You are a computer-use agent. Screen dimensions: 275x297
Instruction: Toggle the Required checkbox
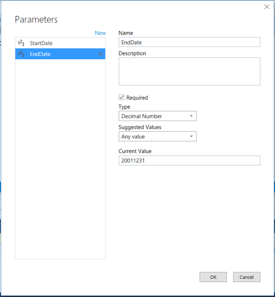(121, 97)
